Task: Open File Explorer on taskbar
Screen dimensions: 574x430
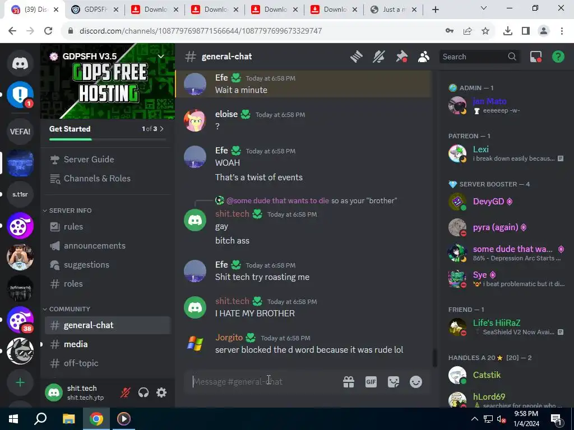Action: click(68, 419)
